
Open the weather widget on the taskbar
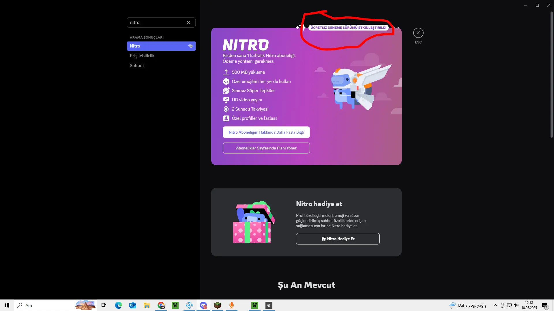[x=468, y=305]
